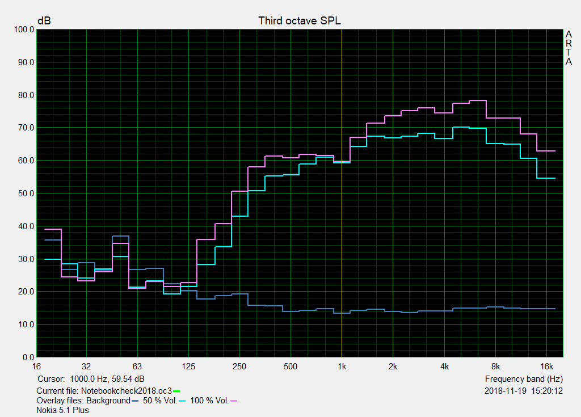This screenshot has width=581, height=417.
Task: Click the '2018-11-19 15:20:12' timestamp
Action: point(524,391)
